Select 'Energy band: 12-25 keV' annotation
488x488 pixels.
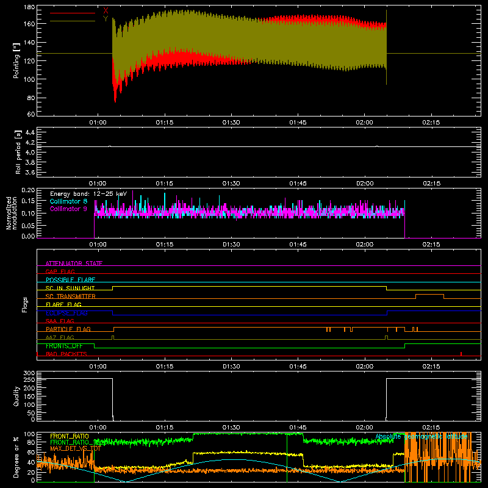[x=88, y=194]
